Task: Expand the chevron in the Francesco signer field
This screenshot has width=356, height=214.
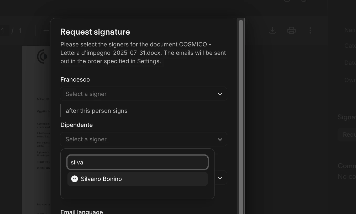Action: 220,94
